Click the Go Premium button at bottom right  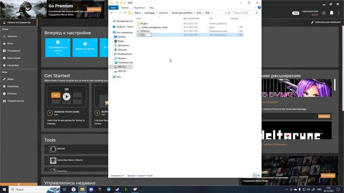click(328, 175)
